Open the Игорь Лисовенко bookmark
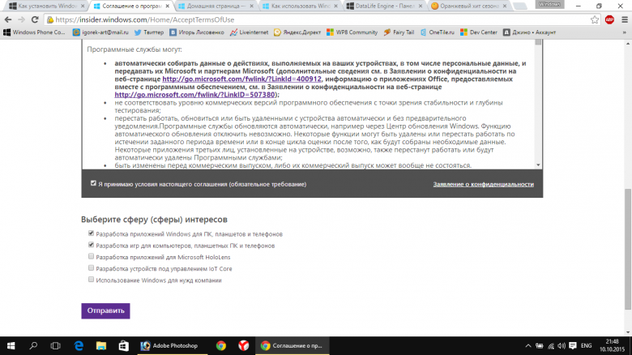Viewport: 632px width, 355px height. 197,32
